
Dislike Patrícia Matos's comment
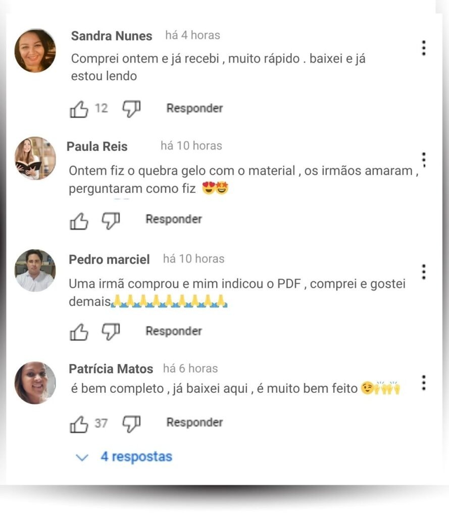coord(132,424)
